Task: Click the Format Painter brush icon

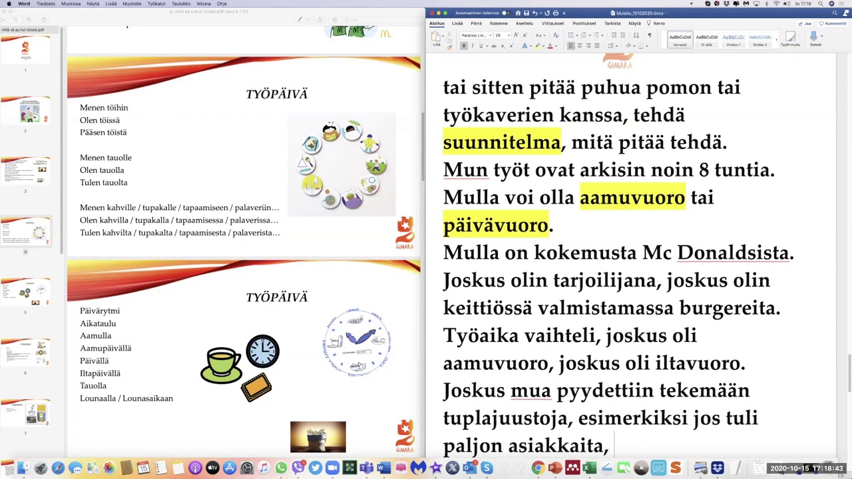Action: 449,47
